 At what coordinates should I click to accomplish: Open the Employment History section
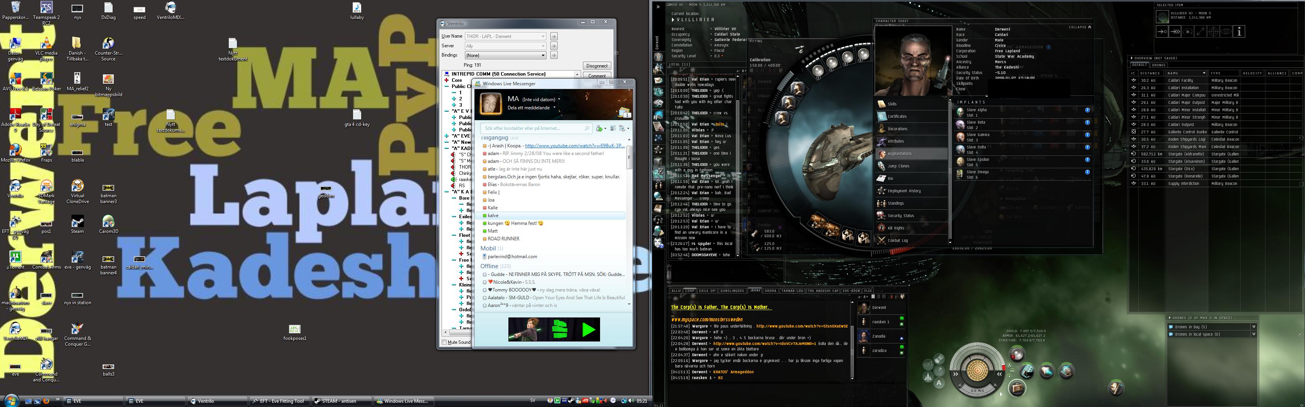(x=912, y=191)
